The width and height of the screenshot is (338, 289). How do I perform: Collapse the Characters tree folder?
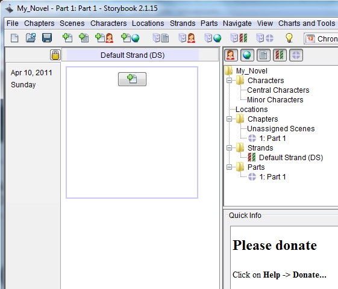230,80
